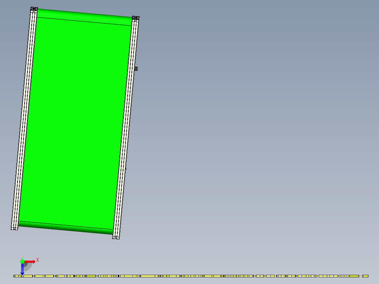Select the long central yellow strip segment
The image size is (379, 284).
tap(176, 276)
